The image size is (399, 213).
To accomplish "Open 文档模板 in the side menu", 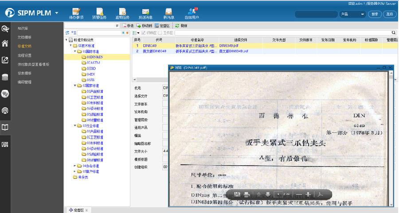I will (x=24, y=37).
